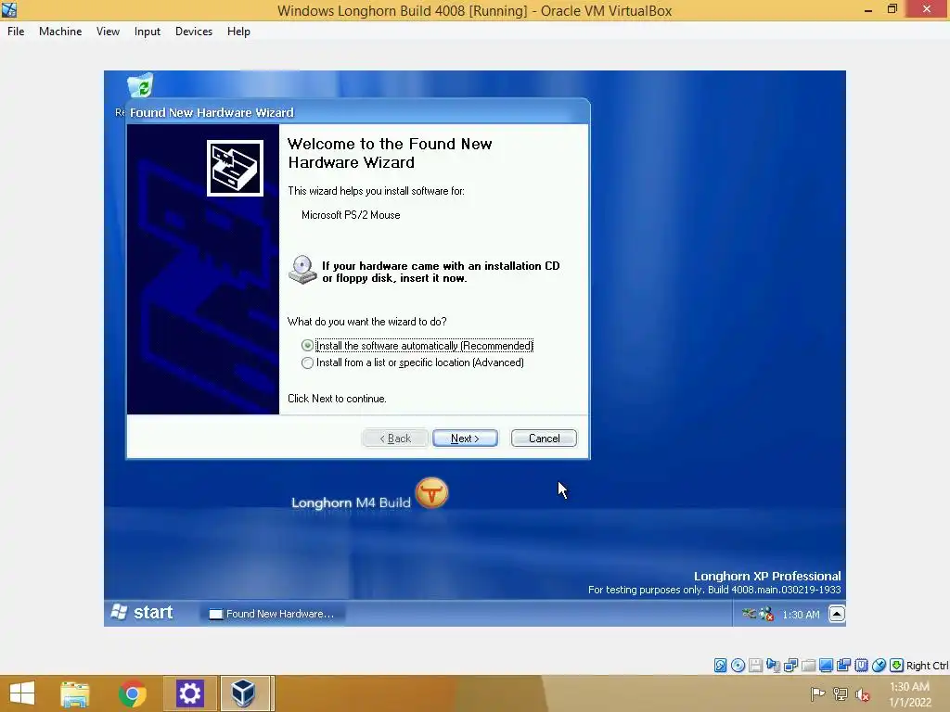The height and width of the screenshot is (712, 950).
Task: Cancel the Found New Hardware Wizard
Action: pos(544,439)
